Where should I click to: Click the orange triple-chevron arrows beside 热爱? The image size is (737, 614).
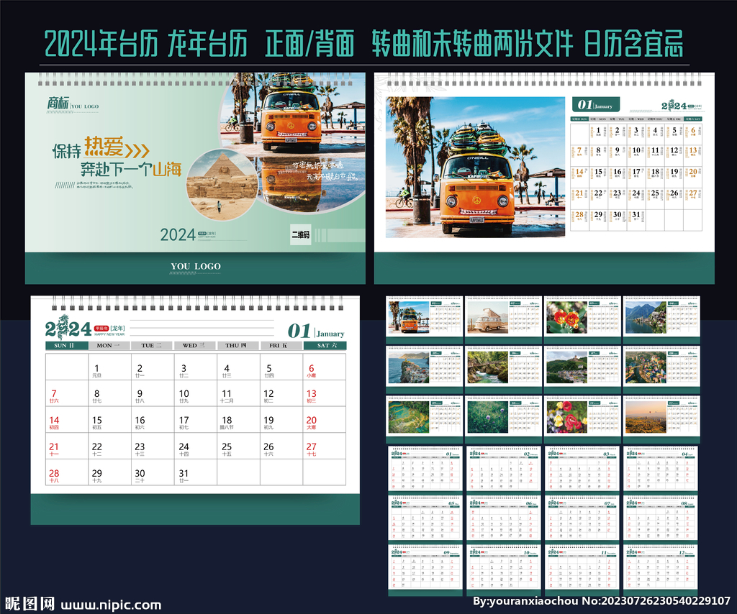(x=137, y=151)
